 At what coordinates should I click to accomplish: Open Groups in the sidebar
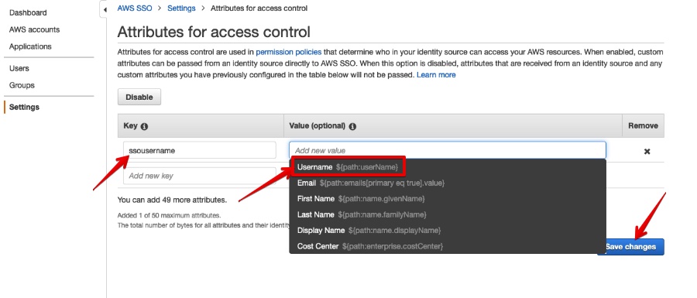point(22,85)
